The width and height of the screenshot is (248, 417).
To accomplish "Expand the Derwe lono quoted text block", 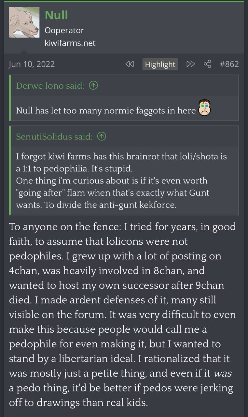I will tap(124, 108).
